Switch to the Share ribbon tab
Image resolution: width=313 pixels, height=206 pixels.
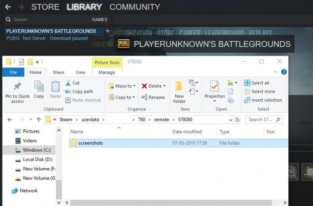pyautogui.click(x=58, y=72)
